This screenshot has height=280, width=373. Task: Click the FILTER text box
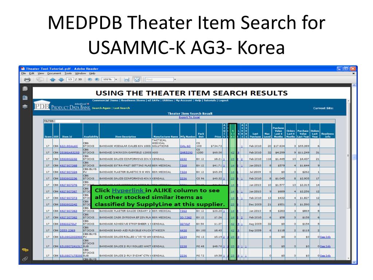[67, 121]
